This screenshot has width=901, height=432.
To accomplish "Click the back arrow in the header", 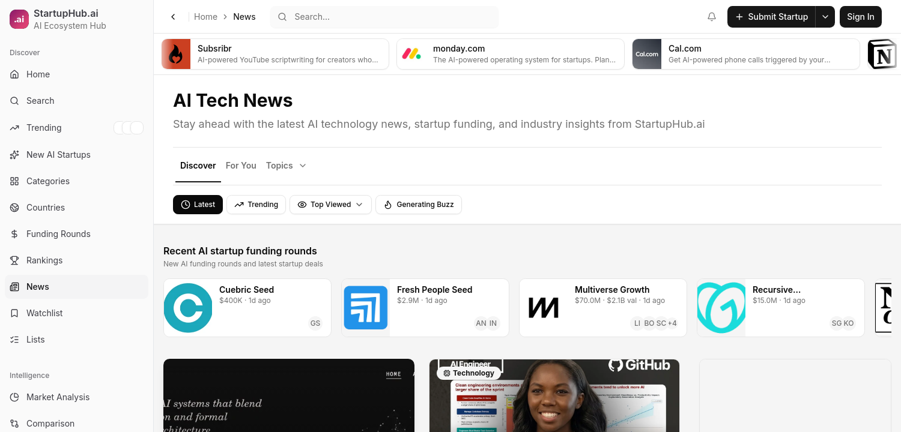I will point(173,17).
